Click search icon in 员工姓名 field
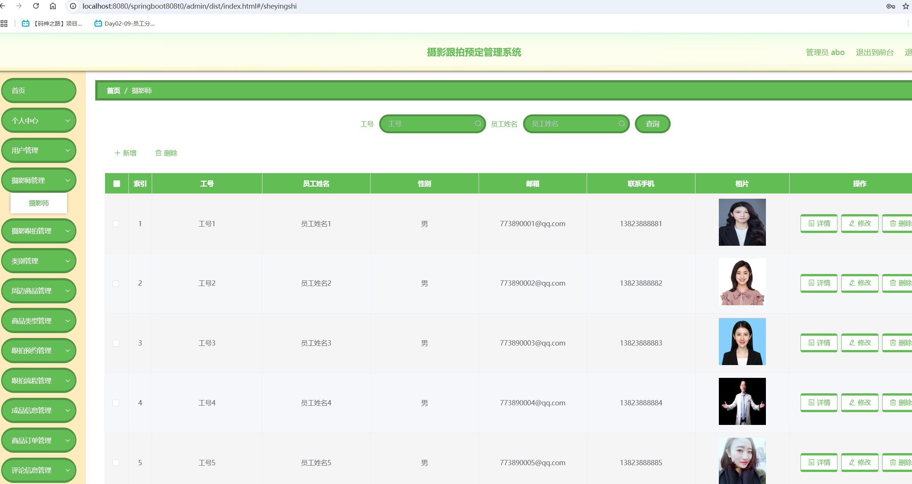 pyautogui.click(x=622, y=124)
